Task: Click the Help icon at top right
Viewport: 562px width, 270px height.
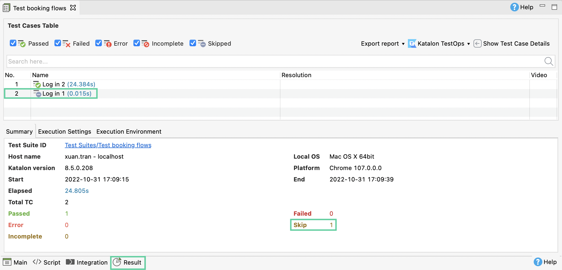Action: point(514,7)
